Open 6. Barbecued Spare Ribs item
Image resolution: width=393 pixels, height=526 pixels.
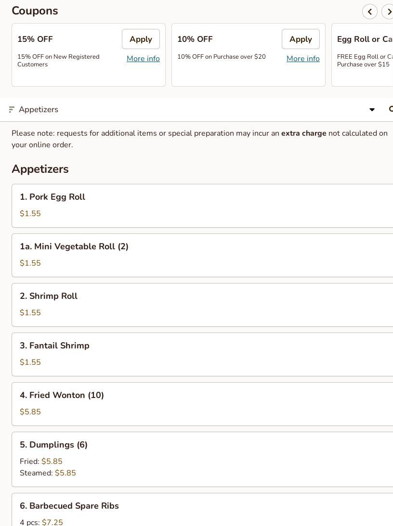(202, 510)
